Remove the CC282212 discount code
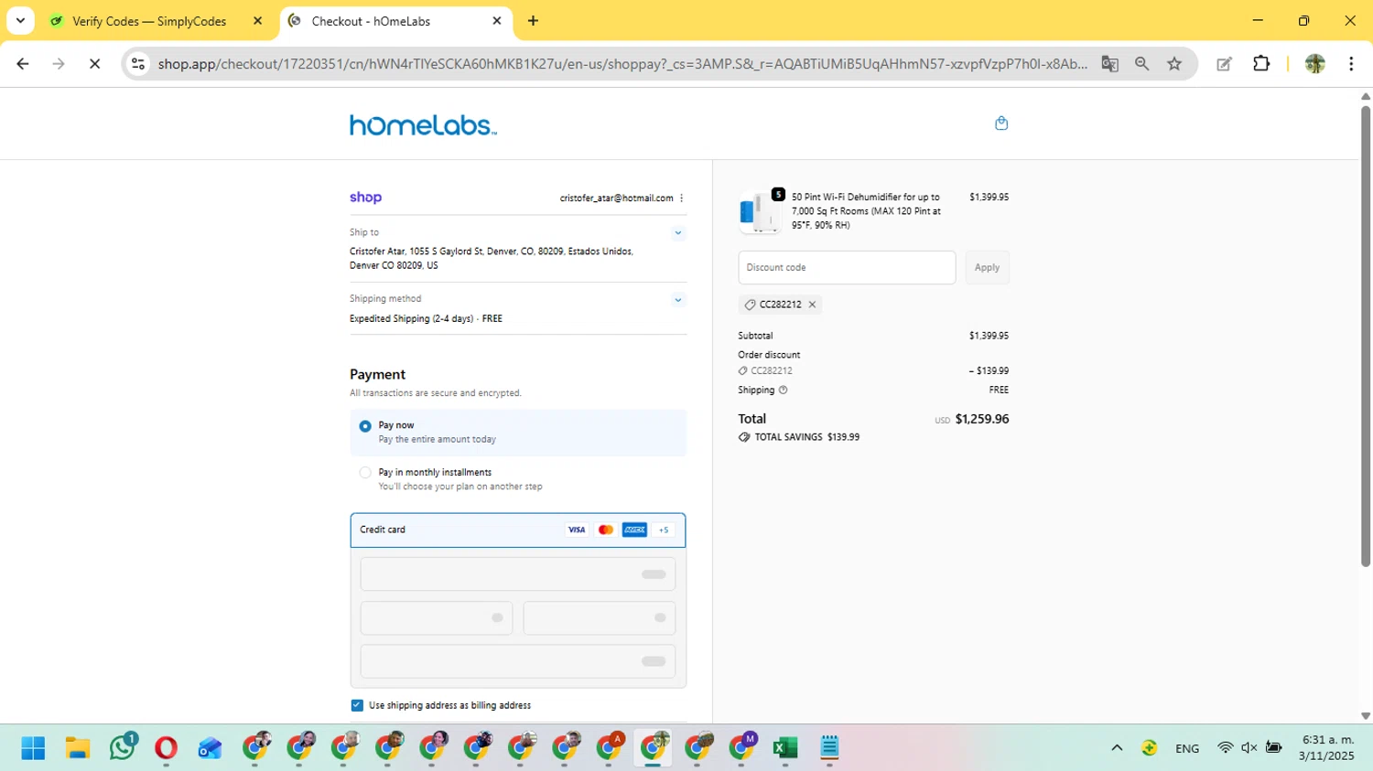This screenshot has height=771, width=1373. (x=812, y=305)
